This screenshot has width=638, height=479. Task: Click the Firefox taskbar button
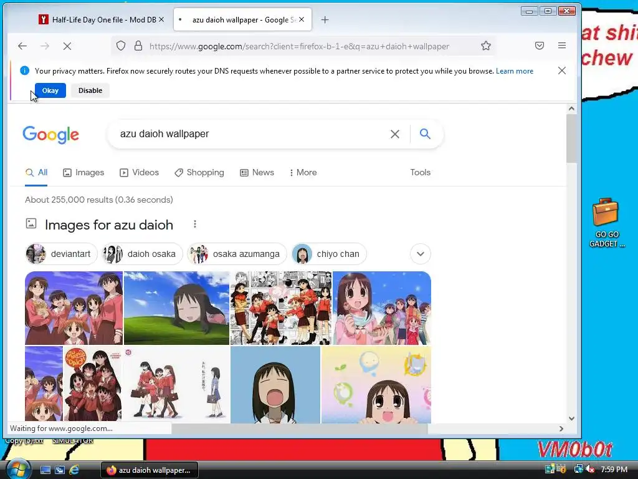point(150,470)
